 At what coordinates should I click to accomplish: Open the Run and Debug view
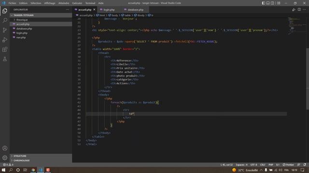(x=5, y=39)
